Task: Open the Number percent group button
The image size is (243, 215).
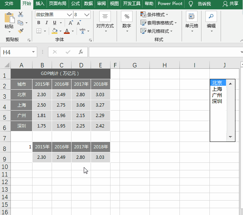Action: coord(127,22)
